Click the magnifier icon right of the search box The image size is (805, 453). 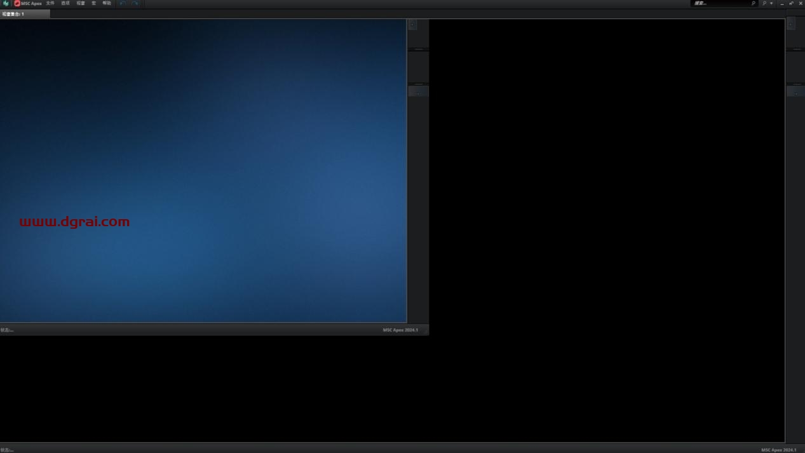(x=754, y=3)
